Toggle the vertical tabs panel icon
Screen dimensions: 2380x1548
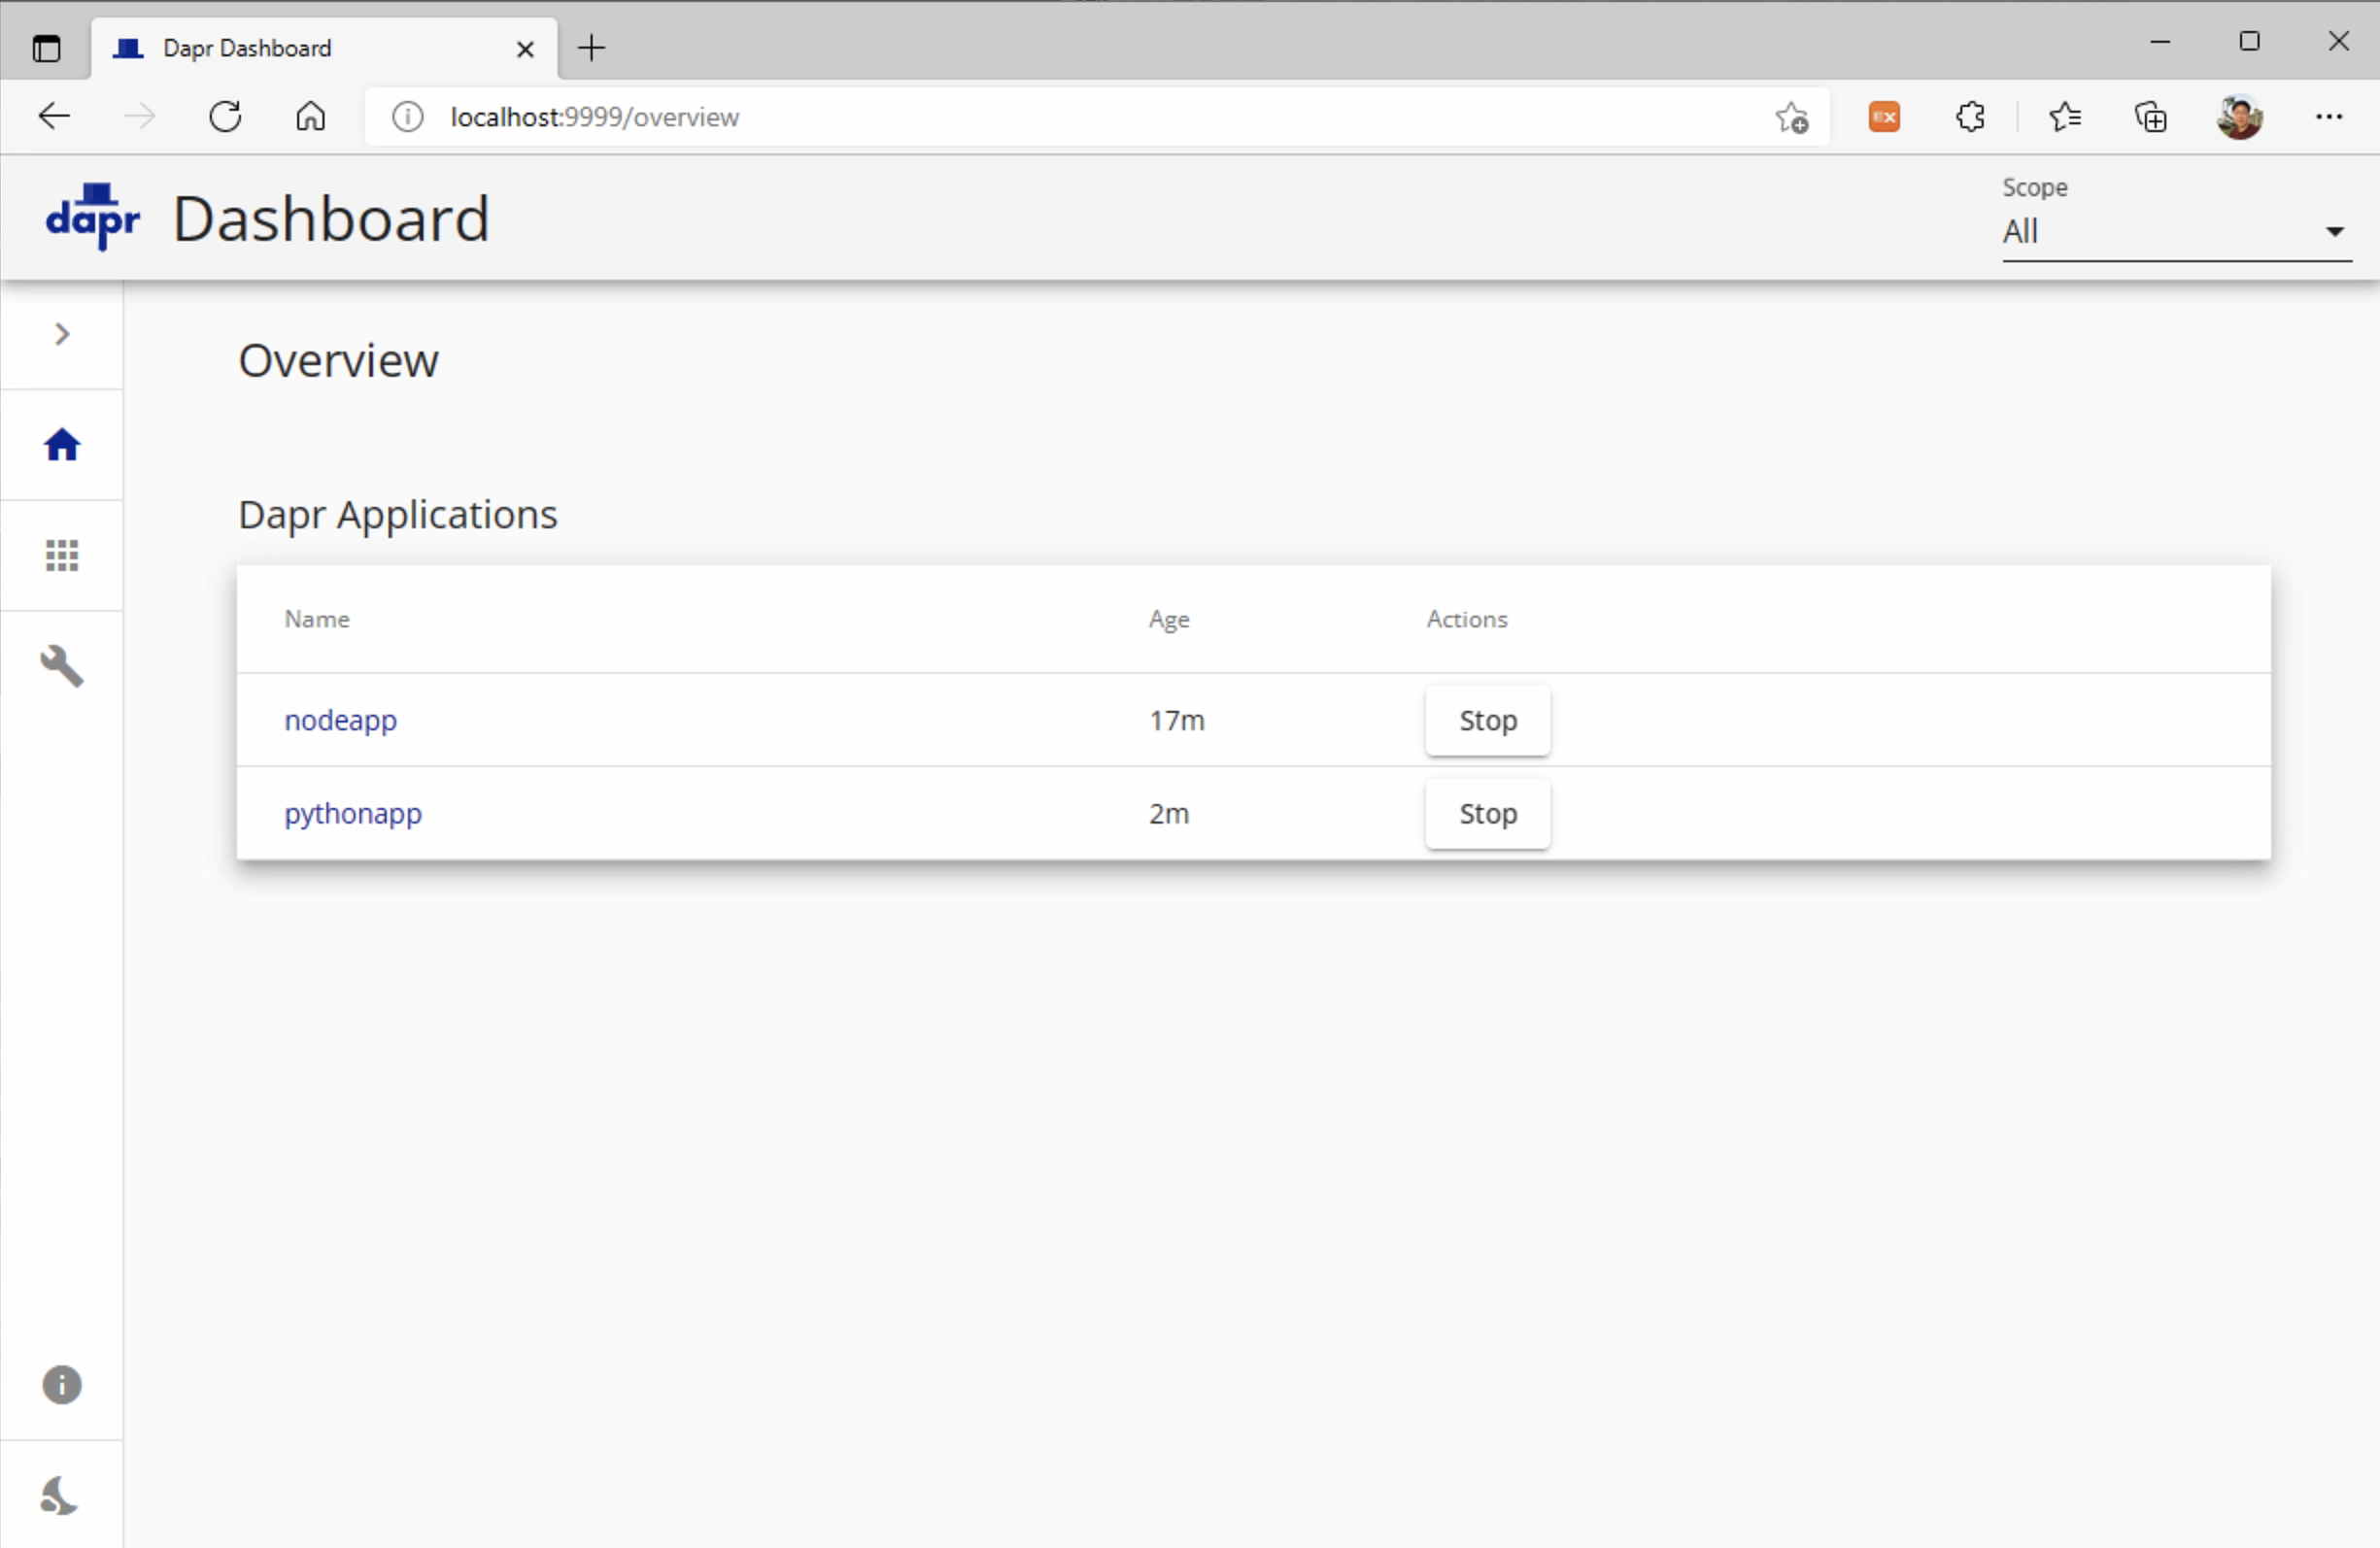(x=46, y=48)
